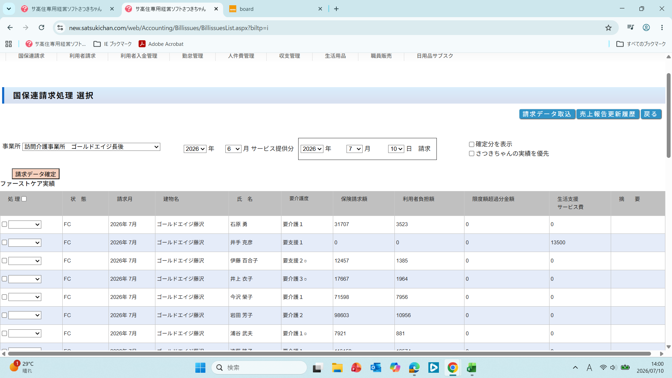Open the 処理 dropdown for 浦谷 武夫

(x=25, y=334)
